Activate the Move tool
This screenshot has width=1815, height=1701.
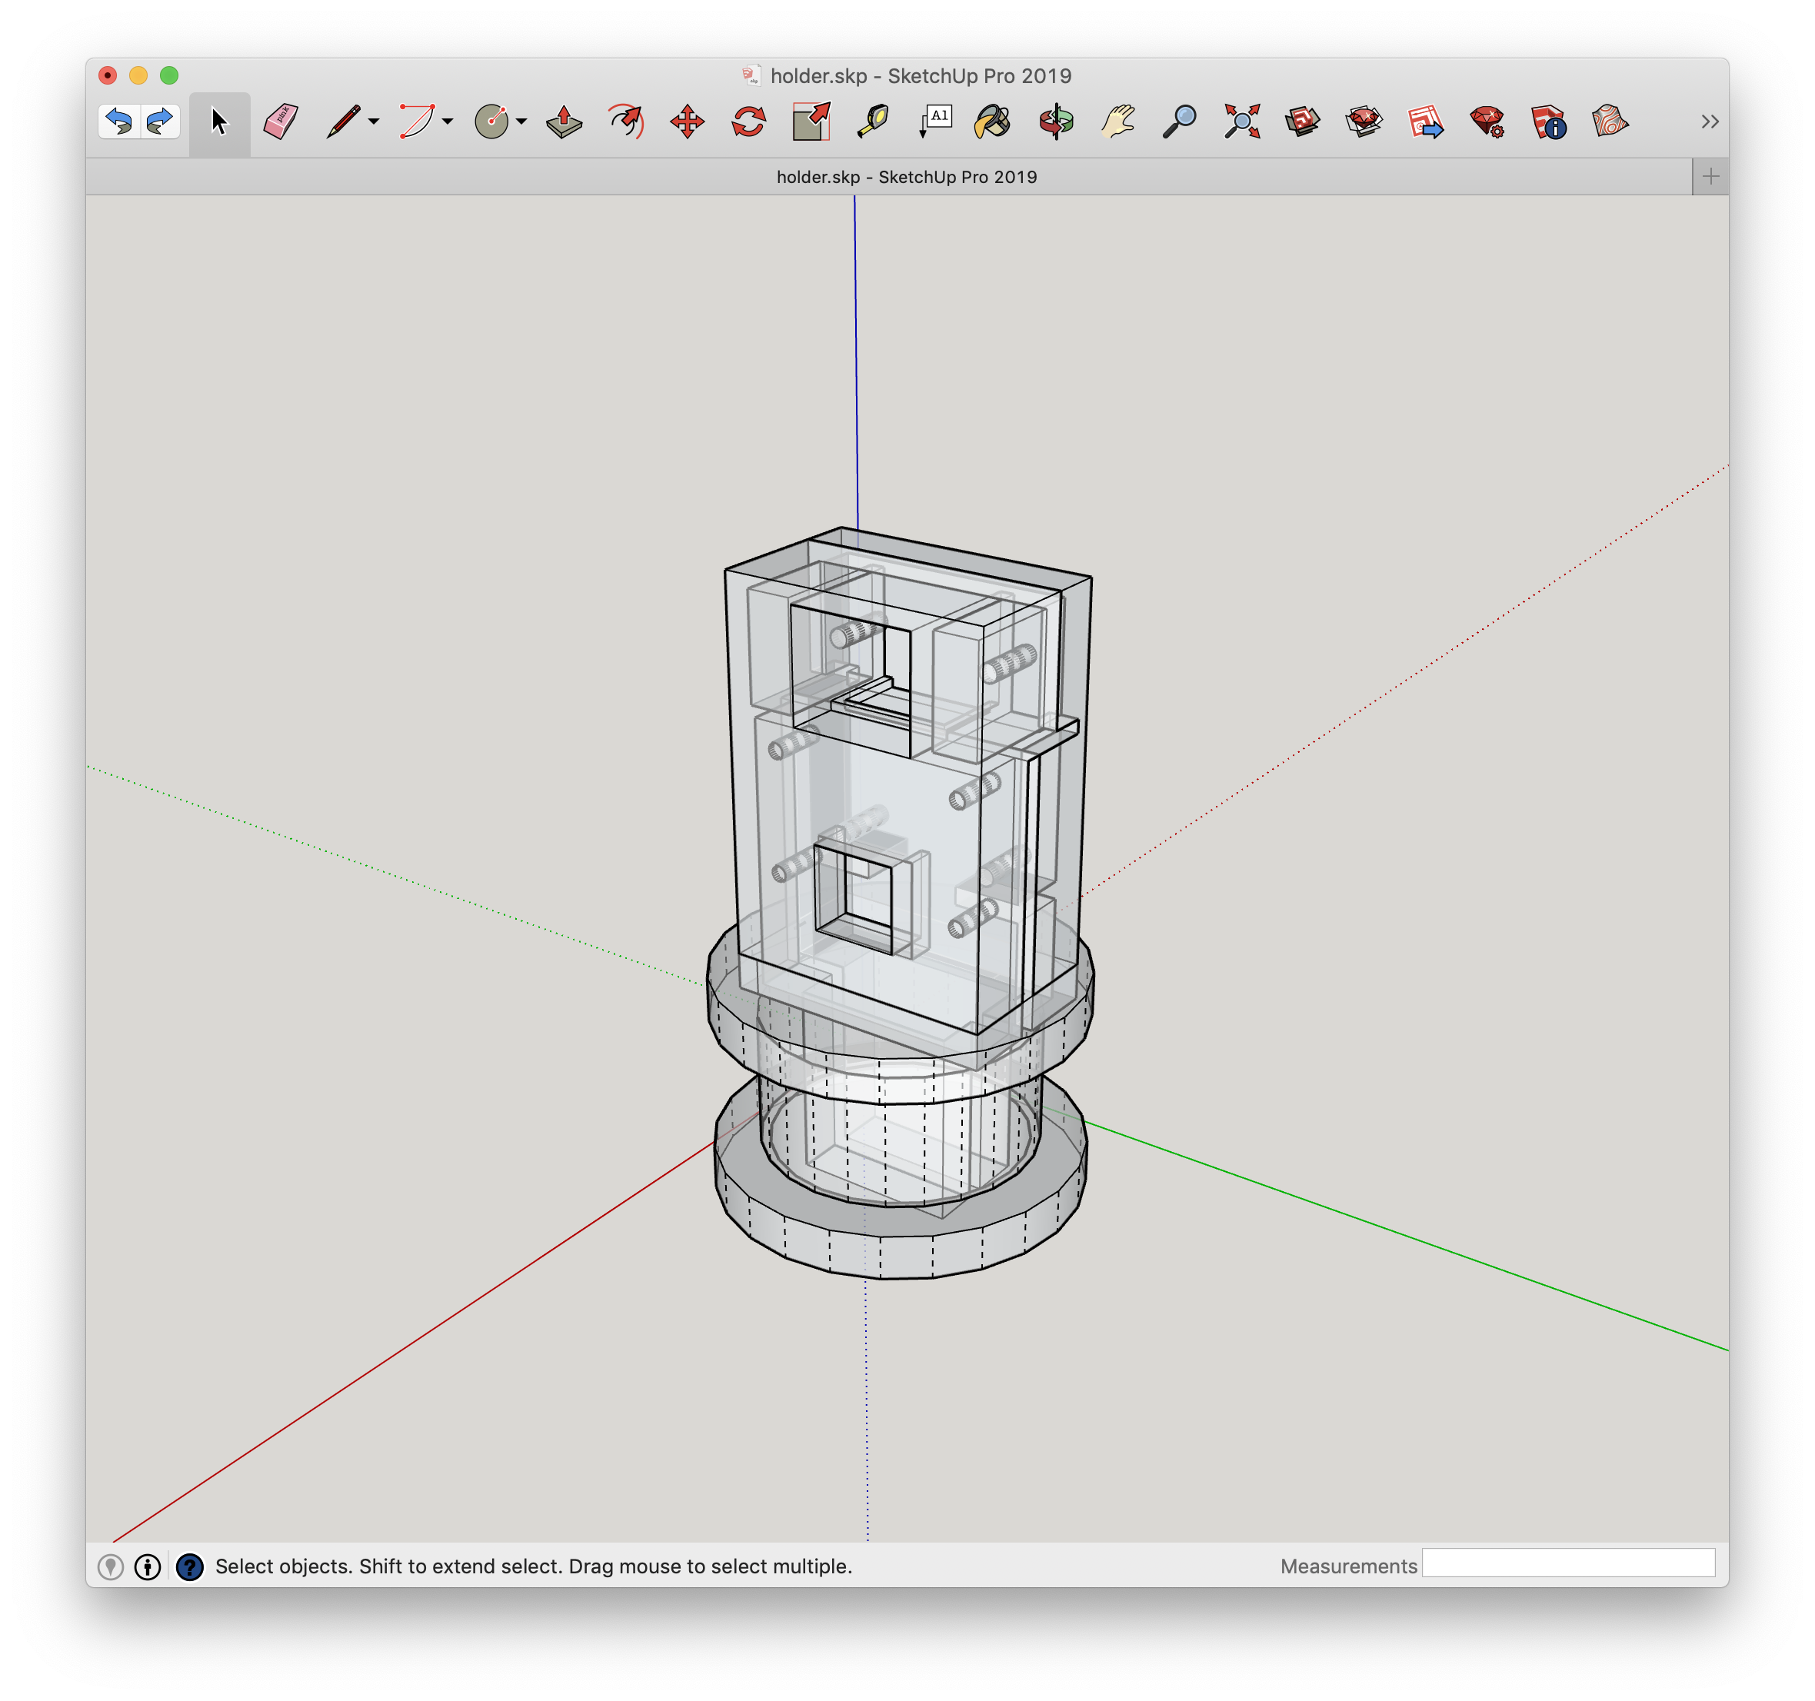click(x=687, y=121)
